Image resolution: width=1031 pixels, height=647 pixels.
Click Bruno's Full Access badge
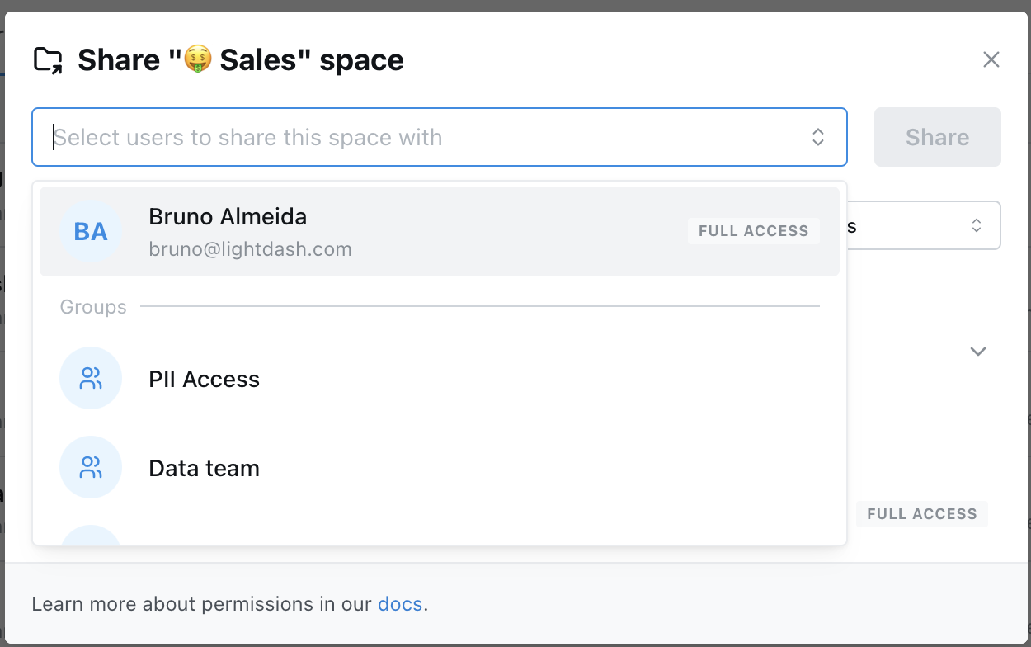pos(753,231)
